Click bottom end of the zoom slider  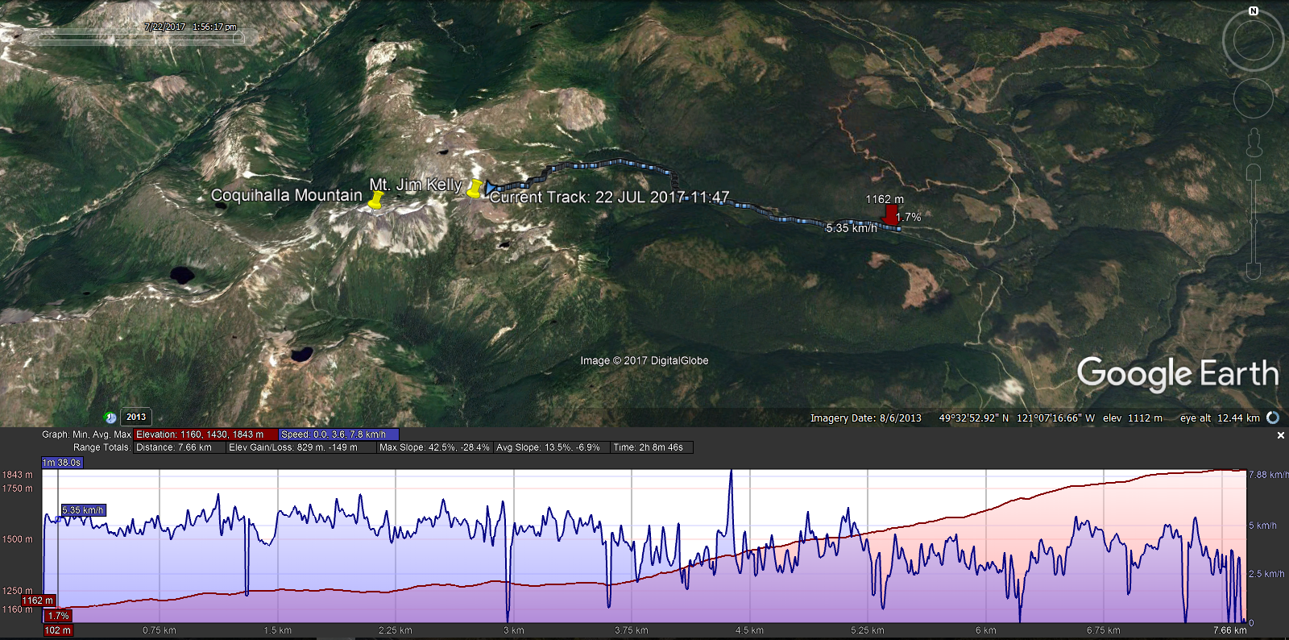(x=1254, y=271)
